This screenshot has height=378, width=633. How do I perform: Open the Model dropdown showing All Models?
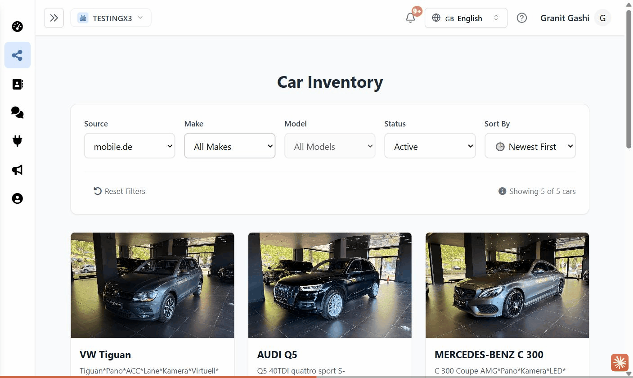(x=330, y=146)
